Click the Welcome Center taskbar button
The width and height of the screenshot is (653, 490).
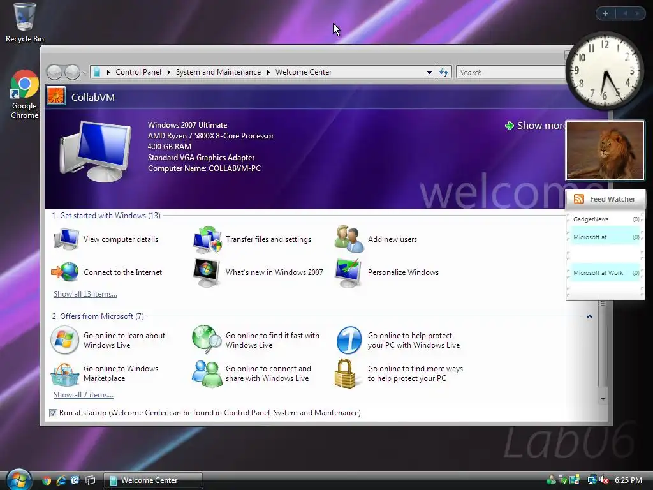click(x=153, y=480)
